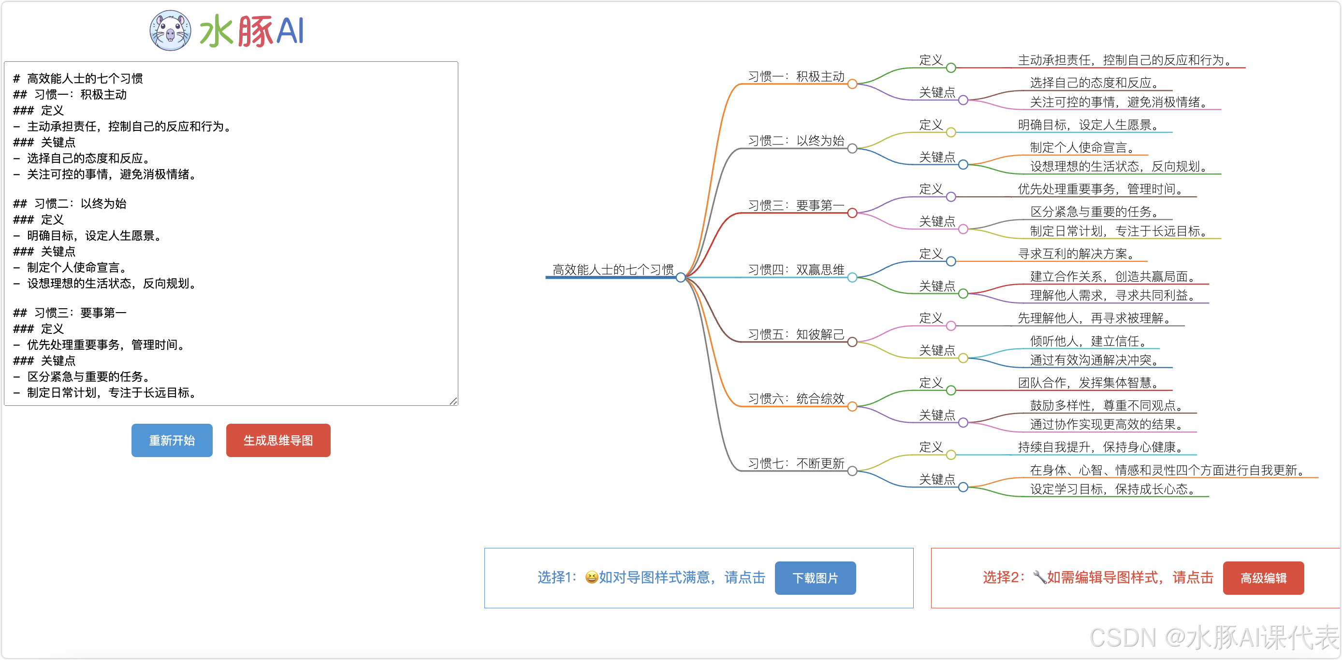Collapse 习惯七：不断更新 node circle
The width and height of the screenshot is (1342, 660).
pyautogui.click(x=852, y=471)
